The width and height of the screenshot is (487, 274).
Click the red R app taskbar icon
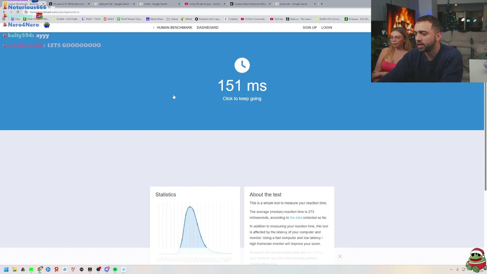click(56, 269)
